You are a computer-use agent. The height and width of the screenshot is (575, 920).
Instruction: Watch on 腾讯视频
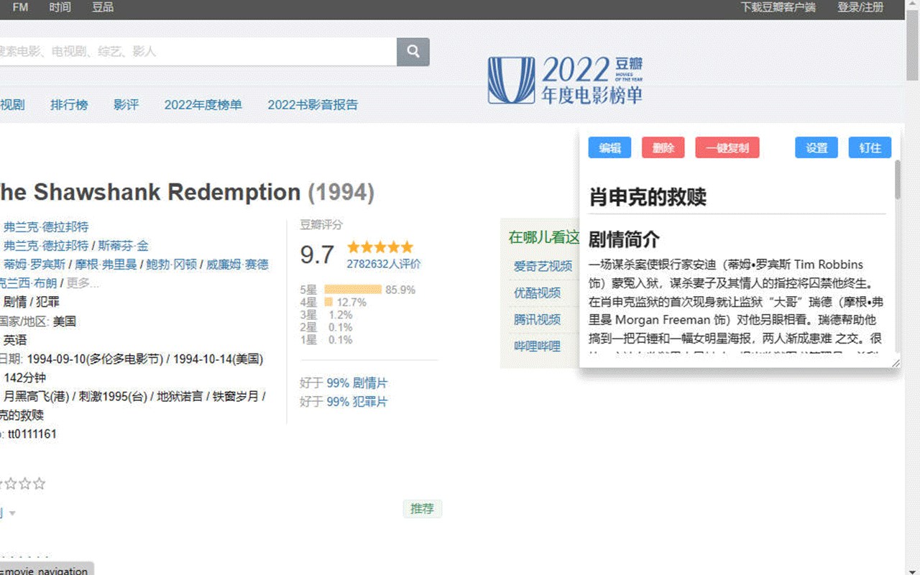(537, 320)
